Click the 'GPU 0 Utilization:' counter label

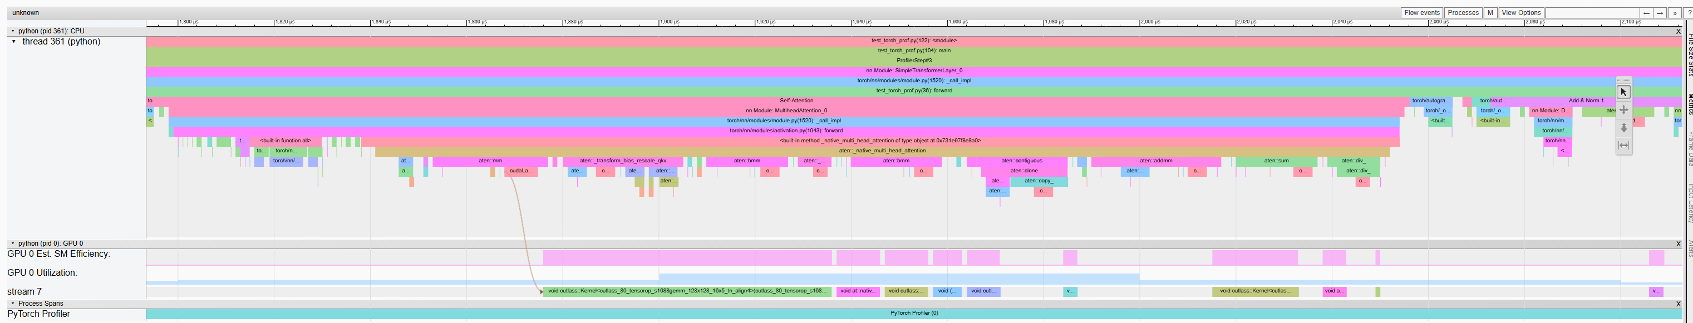pos(42,272)
